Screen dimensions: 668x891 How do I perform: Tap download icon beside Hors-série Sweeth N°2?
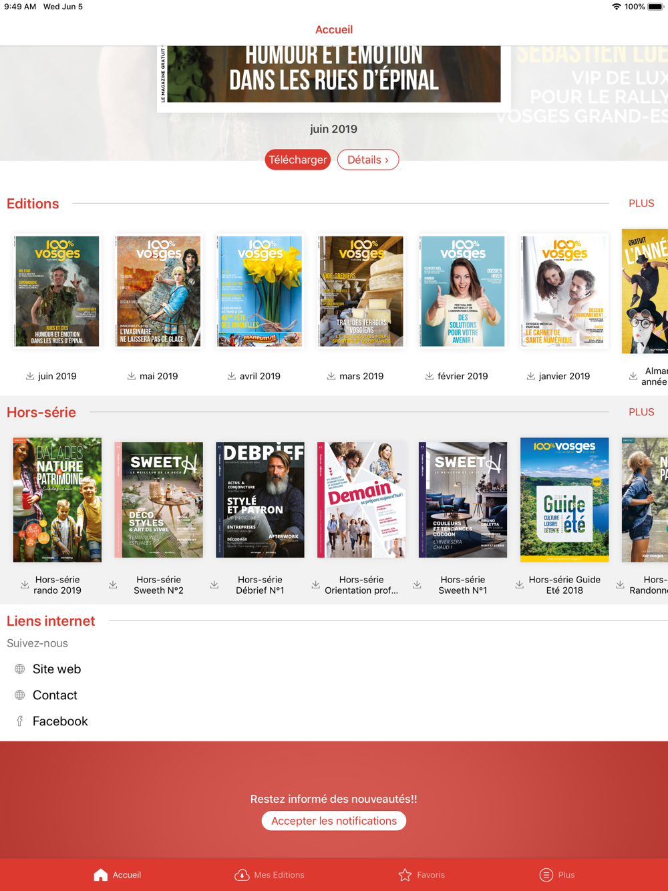pyautogui.click(x=113, y=584)
